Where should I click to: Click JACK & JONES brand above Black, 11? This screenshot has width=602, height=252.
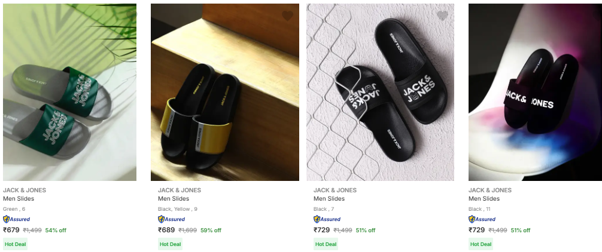click(x=490, y=190)
